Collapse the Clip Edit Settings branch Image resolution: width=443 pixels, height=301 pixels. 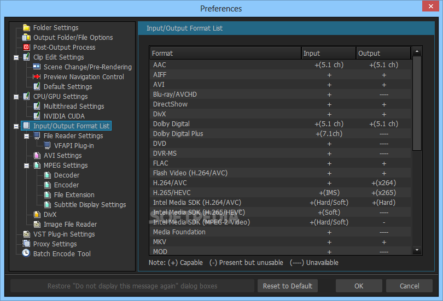point(16,57)
